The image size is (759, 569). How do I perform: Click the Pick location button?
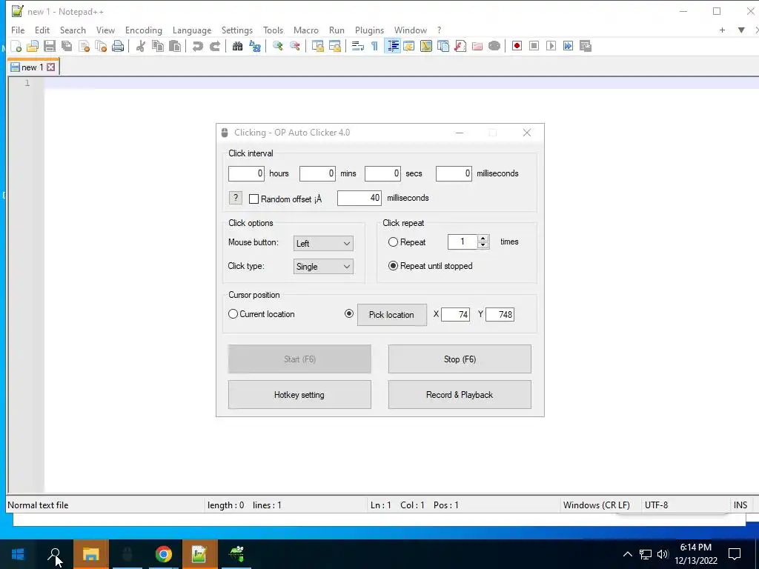pyautogui.click(x=391, y=314)
